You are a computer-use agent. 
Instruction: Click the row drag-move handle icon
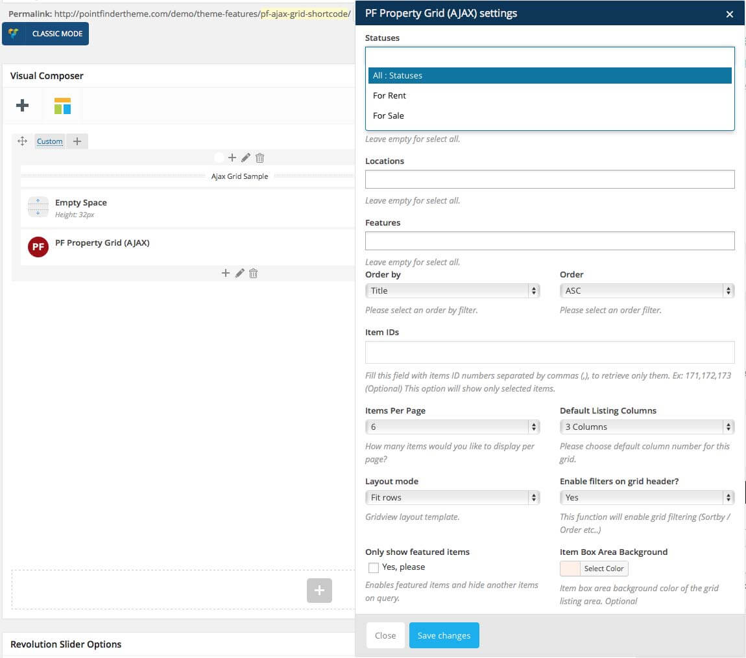22,141
